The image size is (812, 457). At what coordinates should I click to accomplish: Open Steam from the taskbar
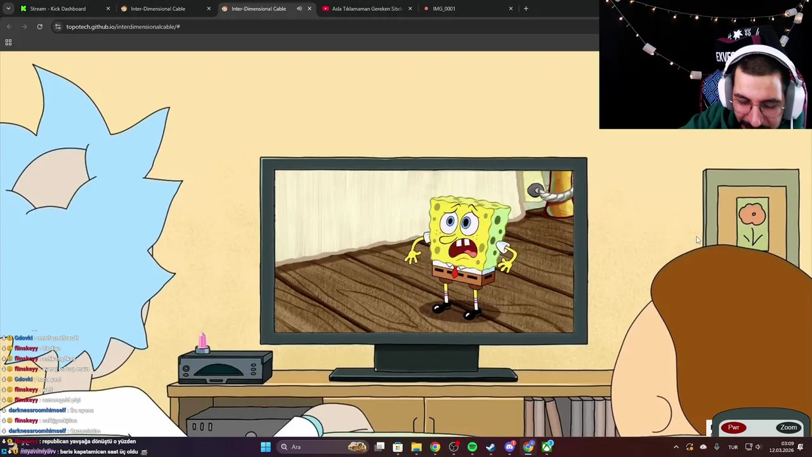pos(490,447)
